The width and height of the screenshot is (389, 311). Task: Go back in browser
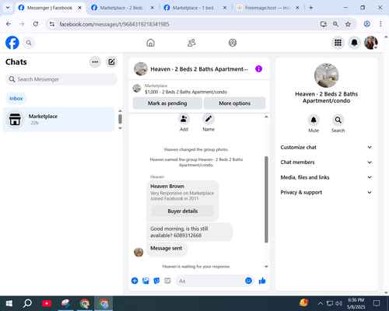[x=9, y=24]
